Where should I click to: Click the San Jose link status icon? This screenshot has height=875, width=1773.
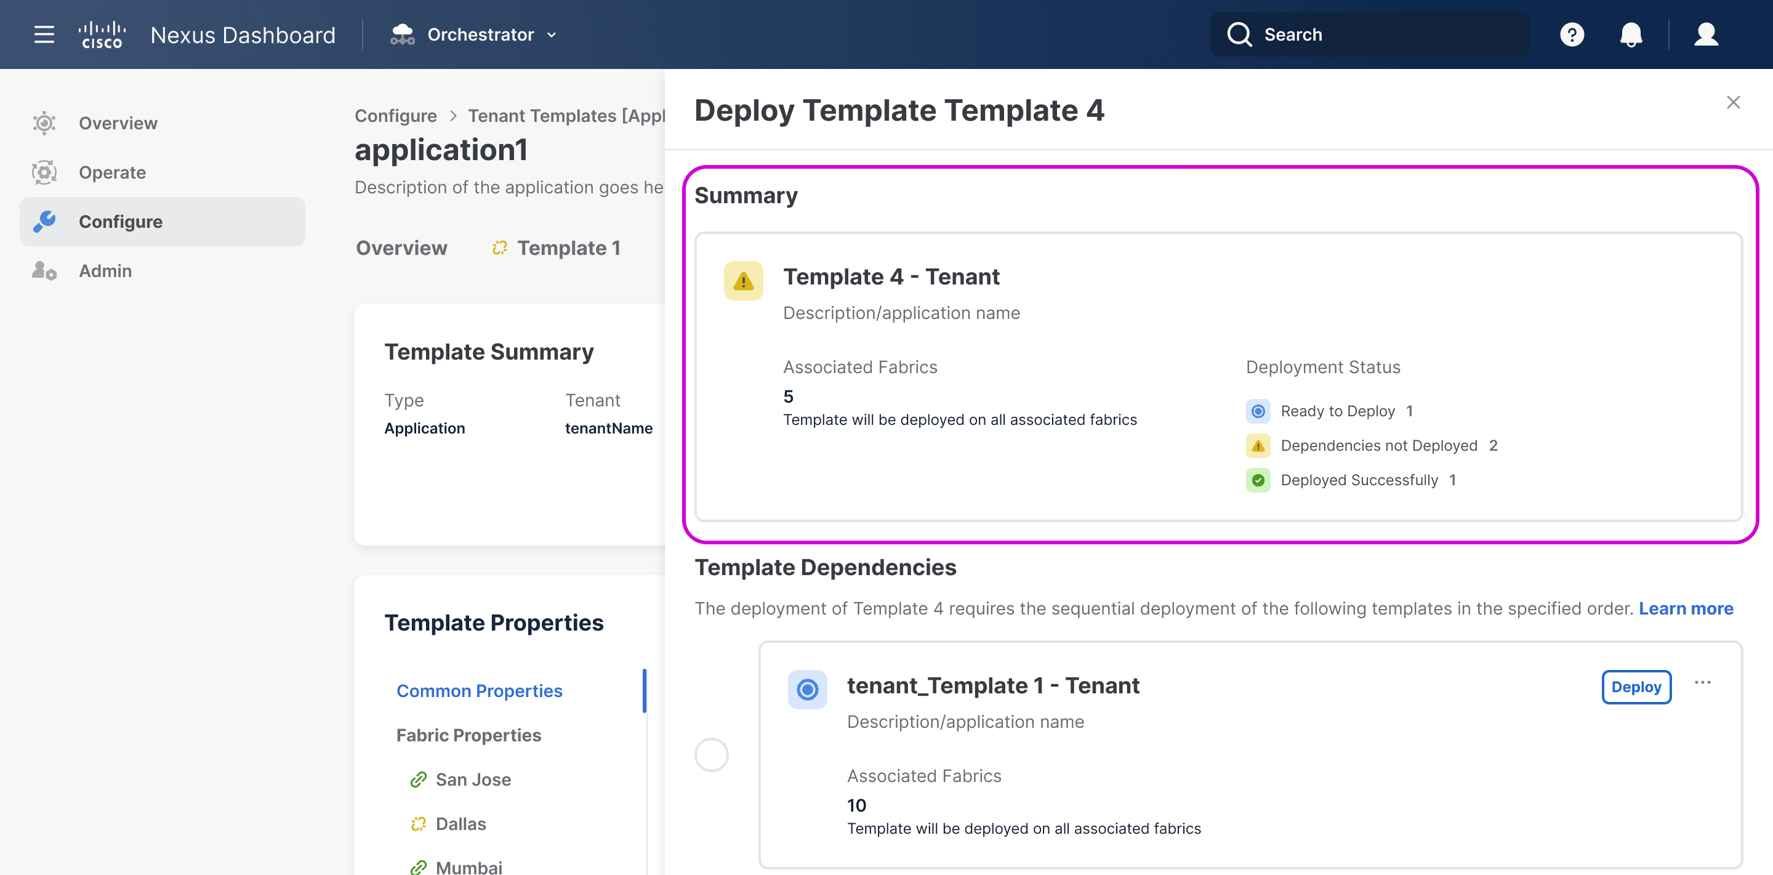(x=419, y=780)
